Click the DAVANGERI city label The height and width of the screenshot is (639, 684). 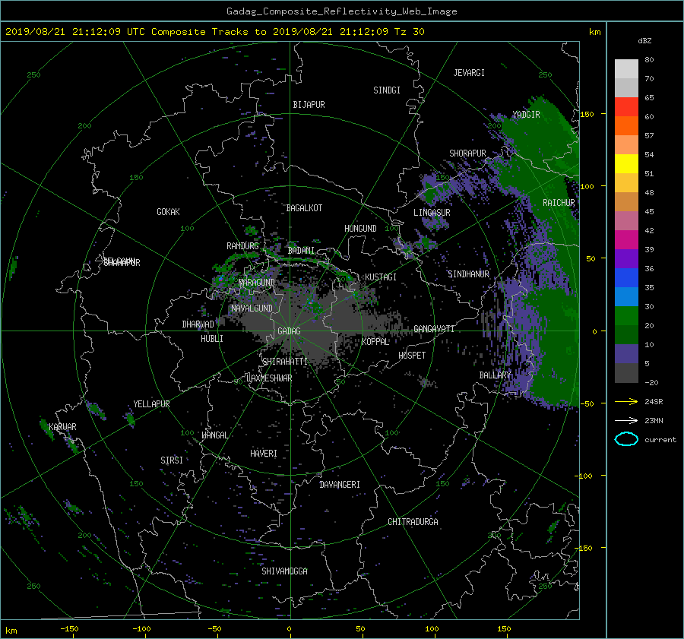pos(340,485)
